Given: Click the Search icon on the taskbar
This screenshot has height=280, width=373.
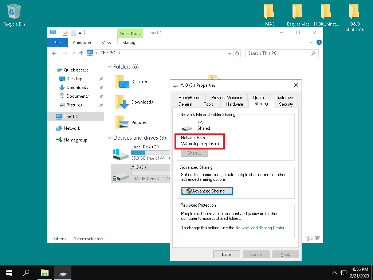Looking at the screenshot, I should click(x=26, y=273).
